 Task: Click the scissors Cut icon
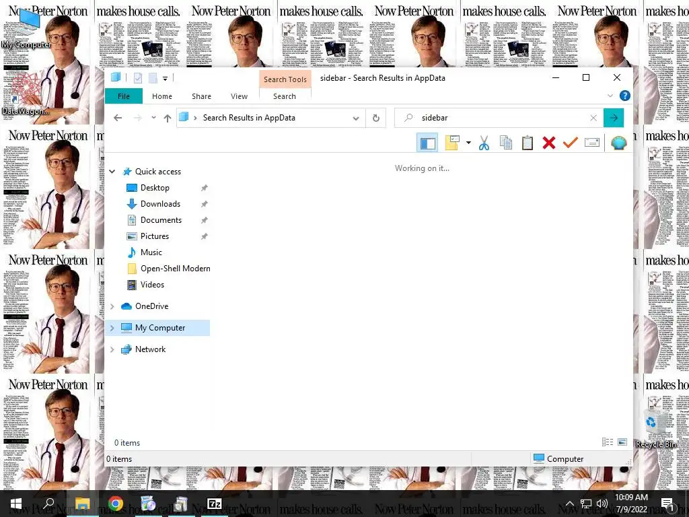pos(484,143)
